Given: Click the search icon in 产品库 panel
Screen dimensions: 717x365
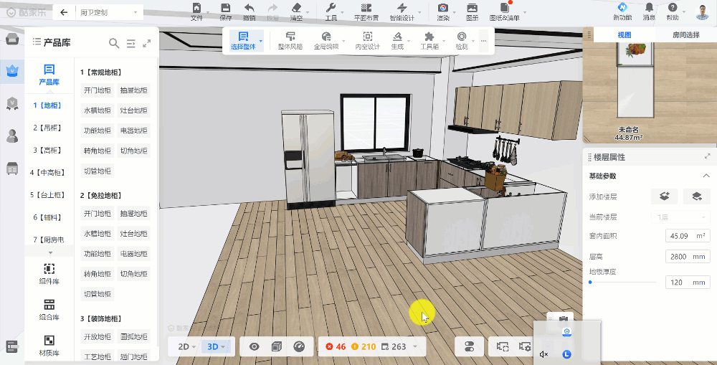Looking at the screenshot, I should [x=114, y=43].
